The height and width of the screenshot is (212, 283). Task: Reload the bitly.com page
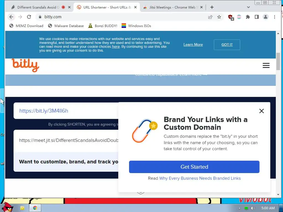[29, 17]
